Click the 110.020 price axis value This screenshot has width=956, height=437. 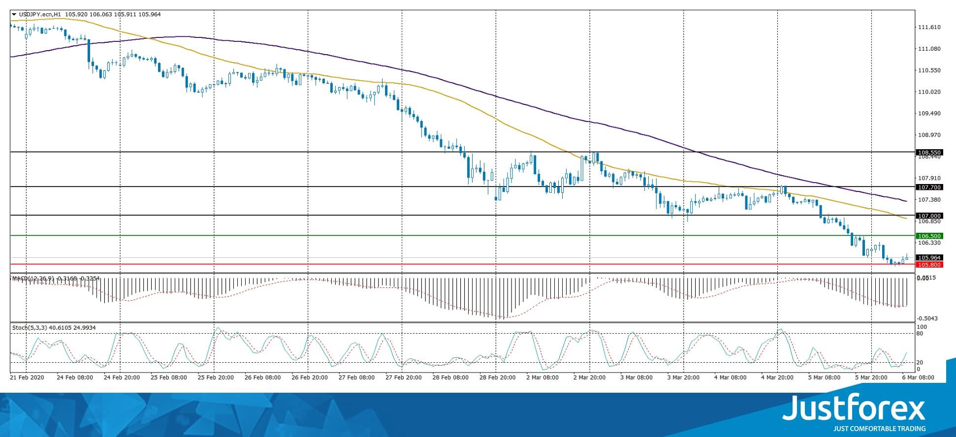pyautogui.click(x=930, y=92)
